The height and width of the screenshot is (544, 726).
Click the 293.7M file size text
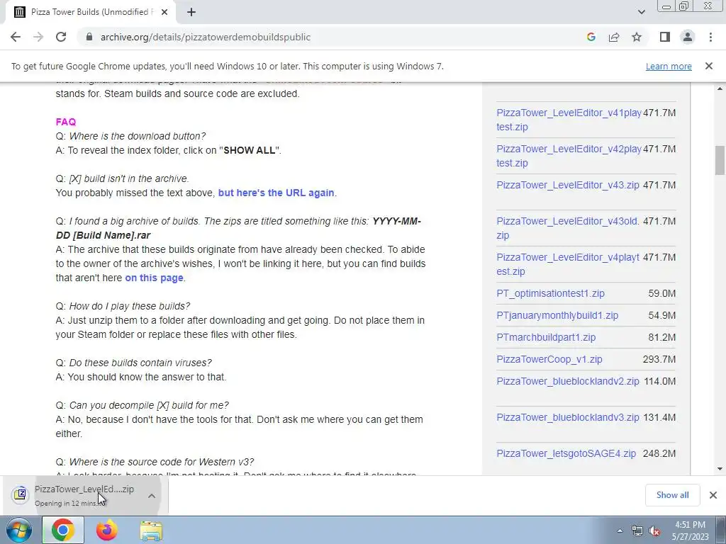(x=659, y=359)
